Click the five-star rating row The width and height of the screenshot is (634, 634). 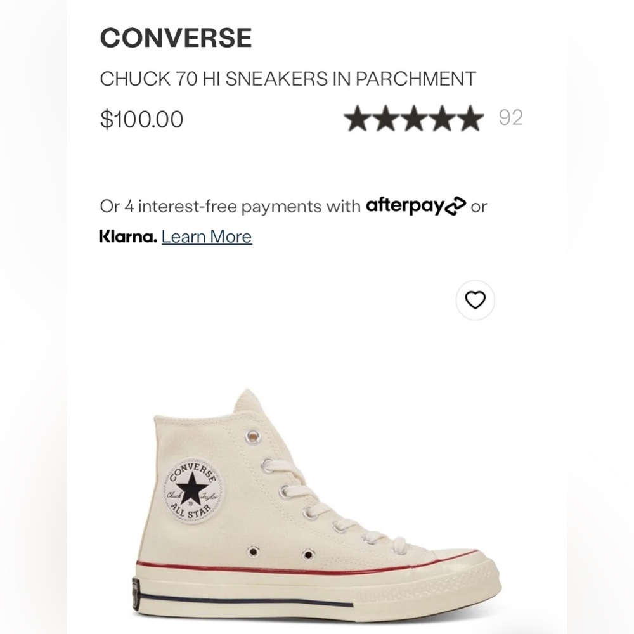tap(413, 118)
